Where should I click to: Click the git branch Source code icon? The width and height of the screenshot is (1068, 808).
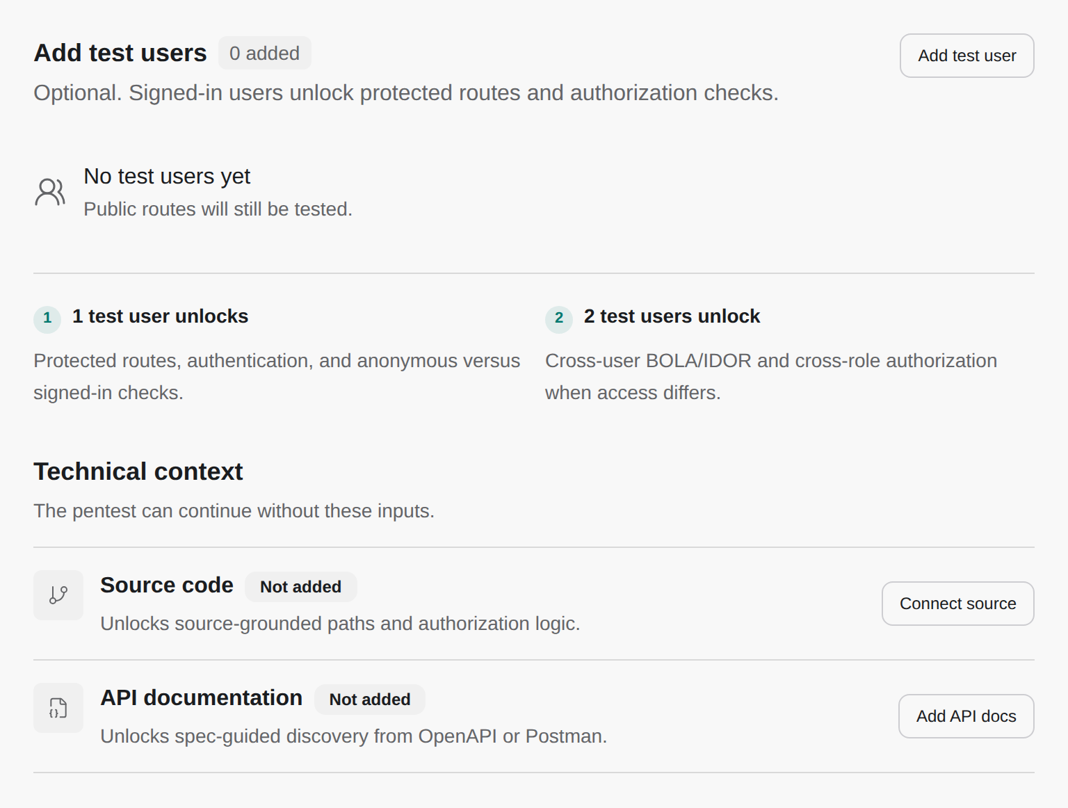(58, 595)
